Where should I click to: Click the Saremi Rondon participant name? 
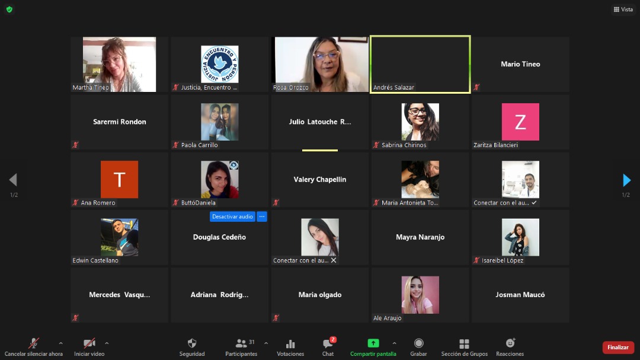click(x=120, y=122)
